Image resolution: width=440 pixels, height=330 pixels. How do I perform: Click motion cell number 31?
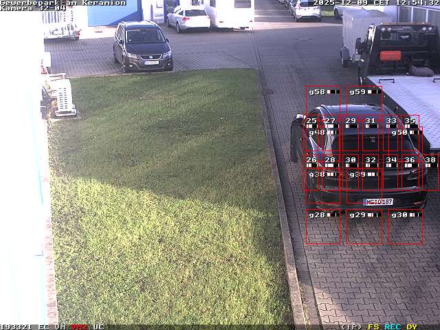(x=371, y=121)
